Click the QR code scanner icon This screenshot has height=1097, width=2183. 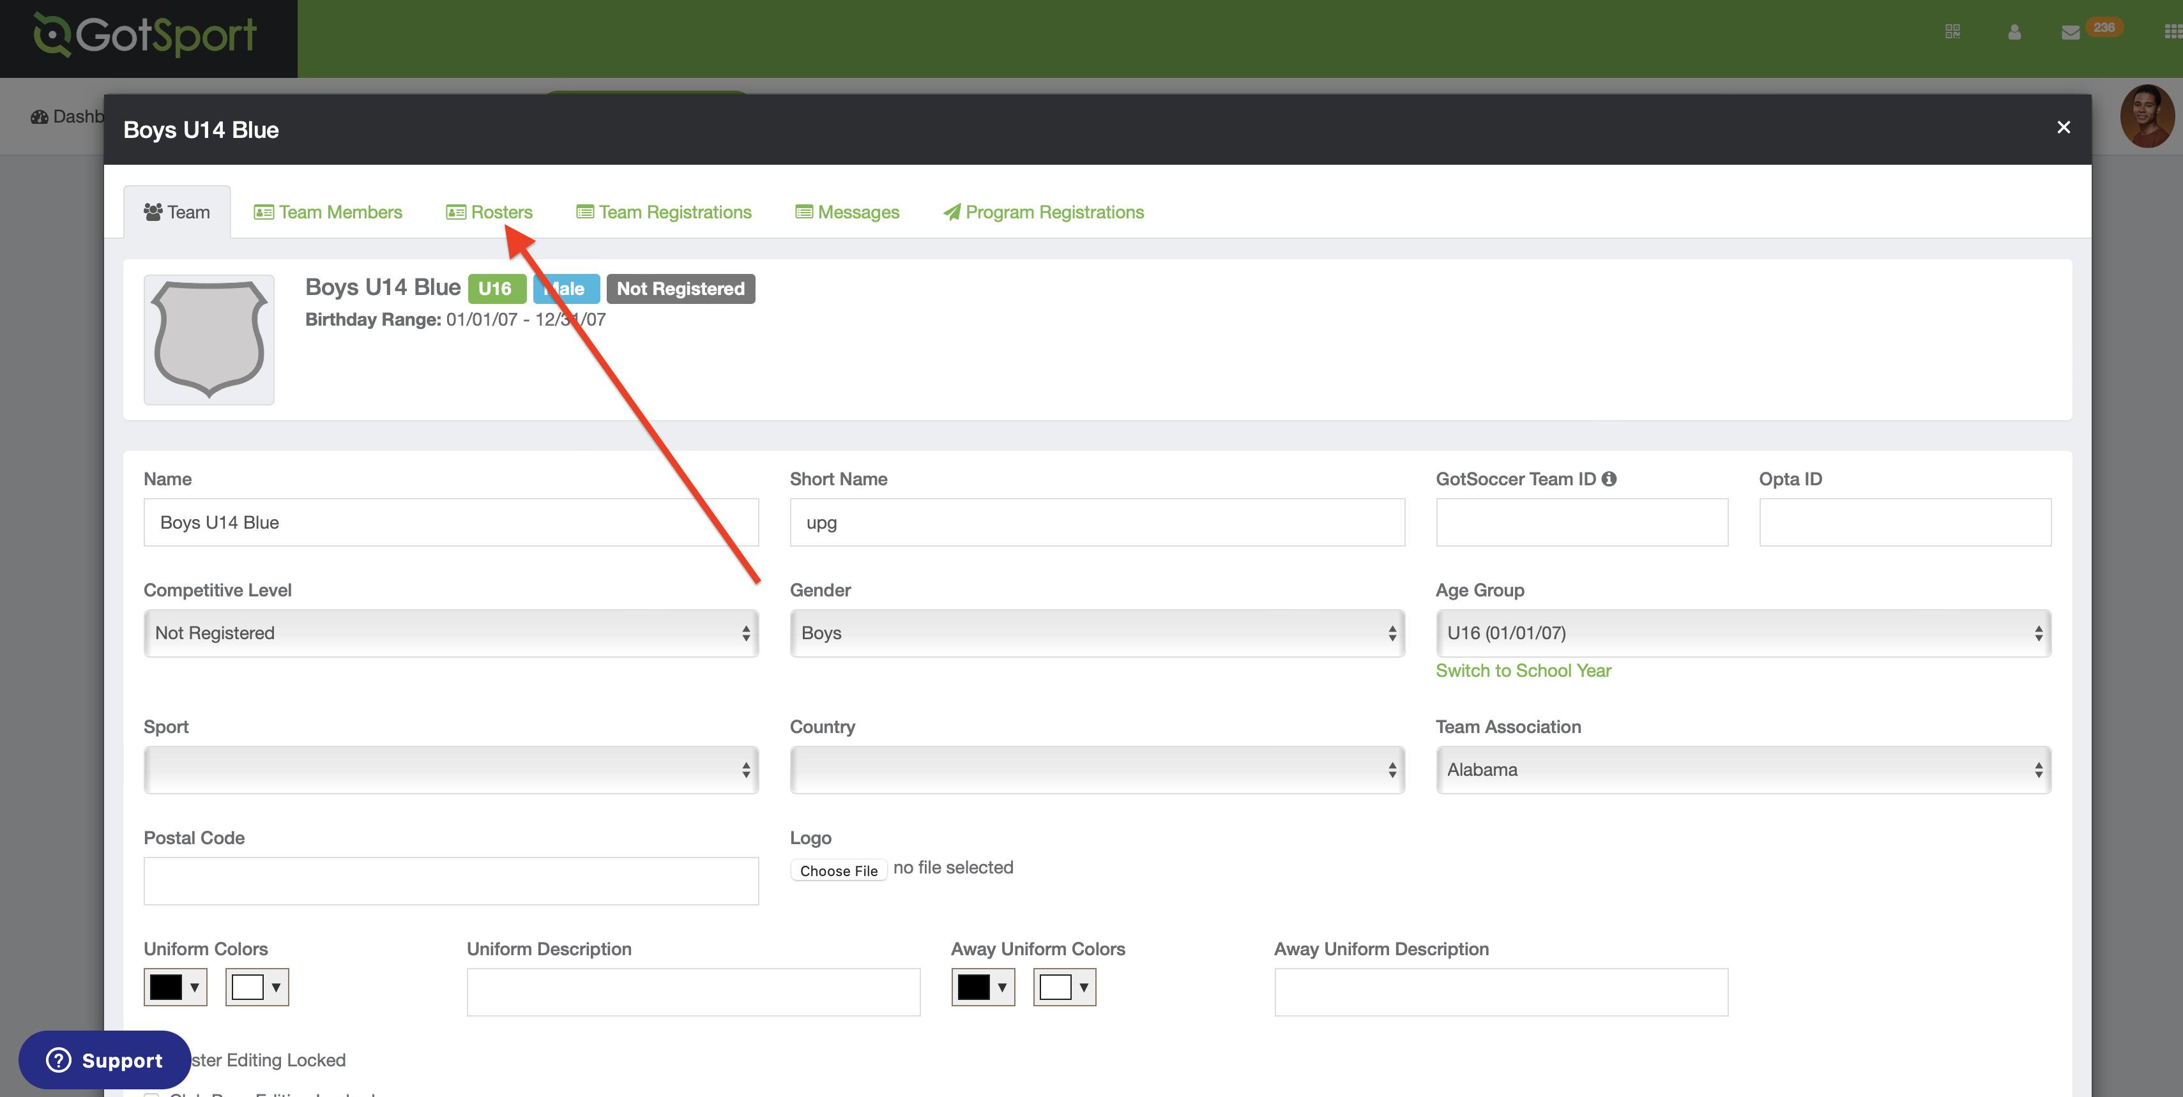point(1954,32)
